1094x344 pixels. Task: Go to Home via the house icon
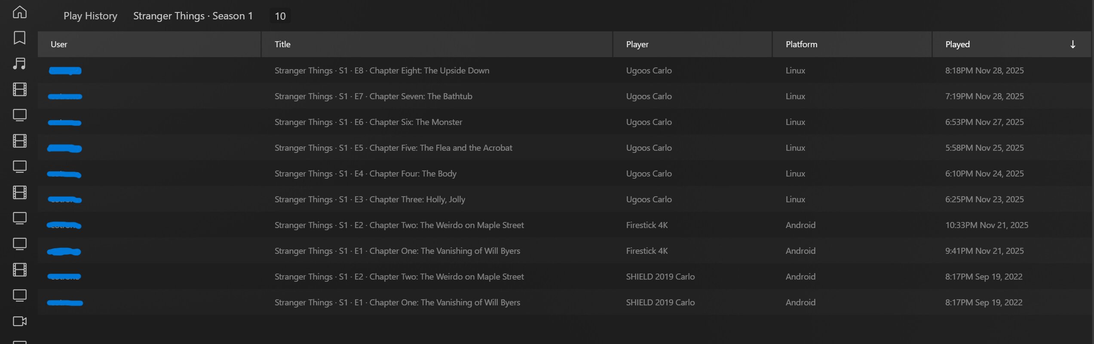pos(20,12)
